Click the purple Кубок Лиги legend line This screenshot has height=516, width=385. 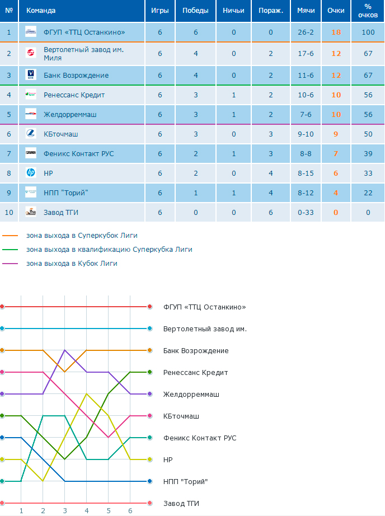point(10,264)
